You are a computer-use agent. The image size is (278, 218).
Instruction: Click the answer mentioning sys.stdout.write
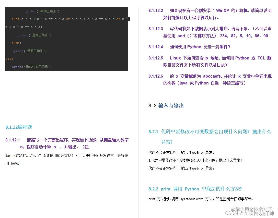point(201,199)
